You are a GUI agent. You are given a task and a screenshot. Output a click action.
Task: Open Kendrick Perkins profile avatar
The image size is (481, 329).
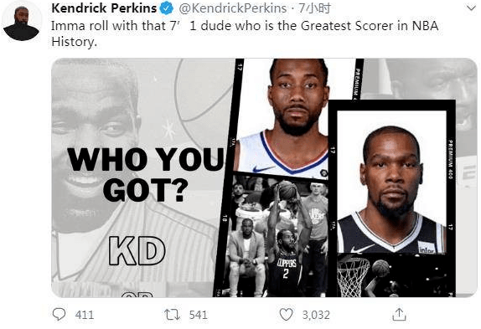(x=22, y=22)
